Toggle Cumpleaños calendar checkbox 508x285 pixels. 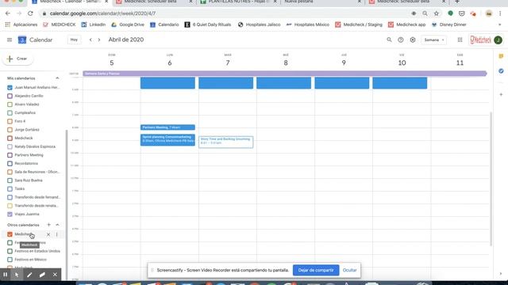(x=10, y=112)
